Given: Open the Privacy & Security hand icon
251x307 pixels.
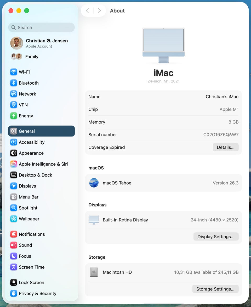Looking at the screenshot, I should click(x=14, y=293).
